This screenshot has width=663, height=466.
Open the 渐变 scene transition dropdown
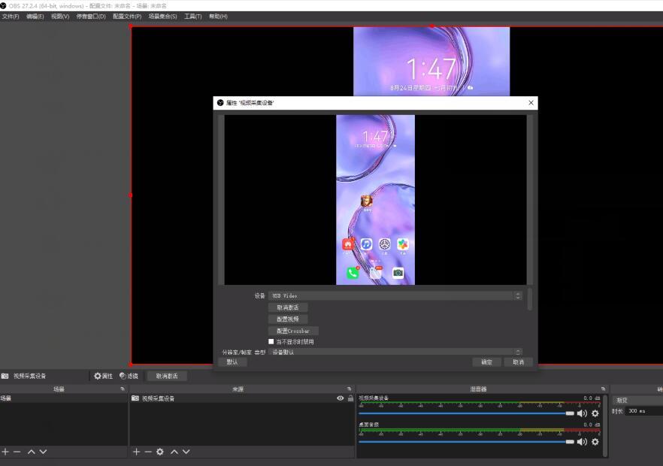637,401
